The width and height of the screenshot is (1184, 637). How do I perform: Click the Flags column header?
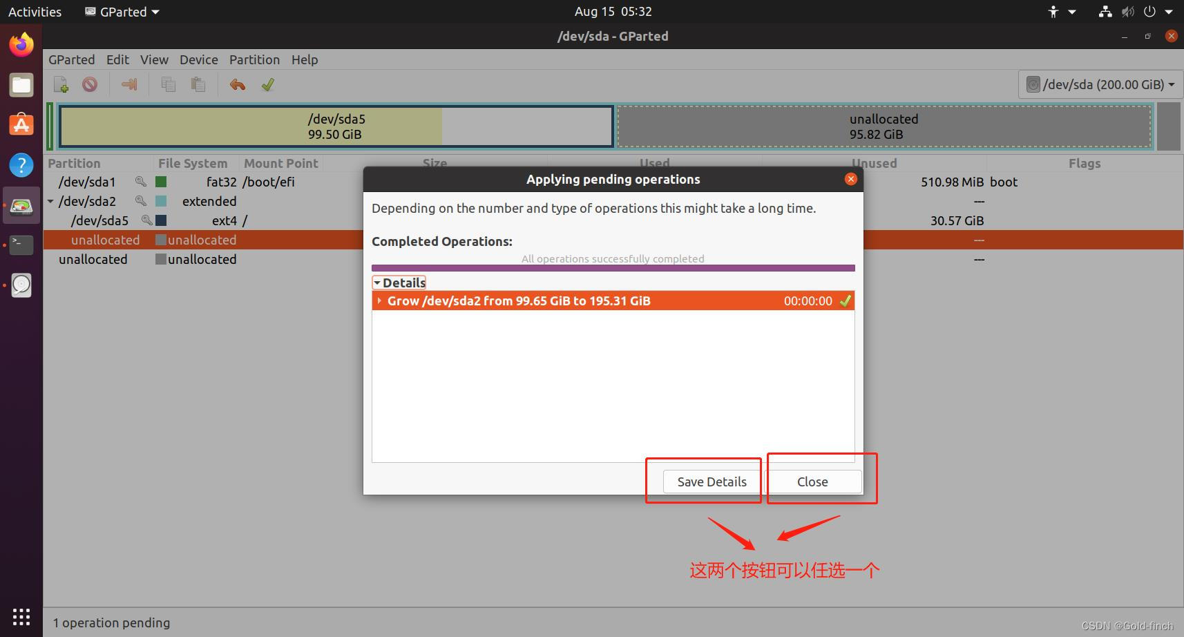click(x=1085, y=164)
